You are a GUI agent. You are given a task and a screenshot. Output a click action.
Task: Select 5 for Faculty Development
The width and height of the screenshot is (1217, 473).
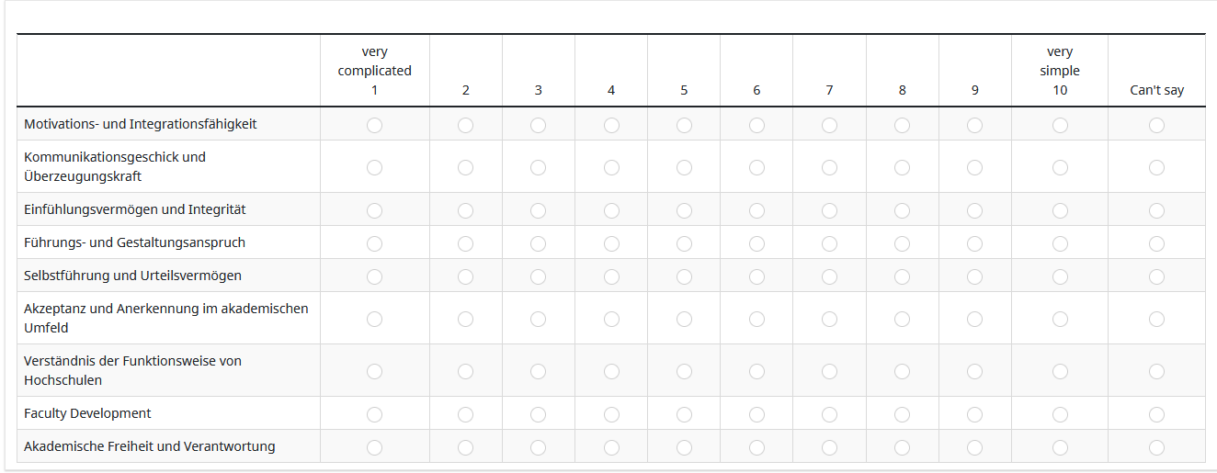click(x=684, y=414)
